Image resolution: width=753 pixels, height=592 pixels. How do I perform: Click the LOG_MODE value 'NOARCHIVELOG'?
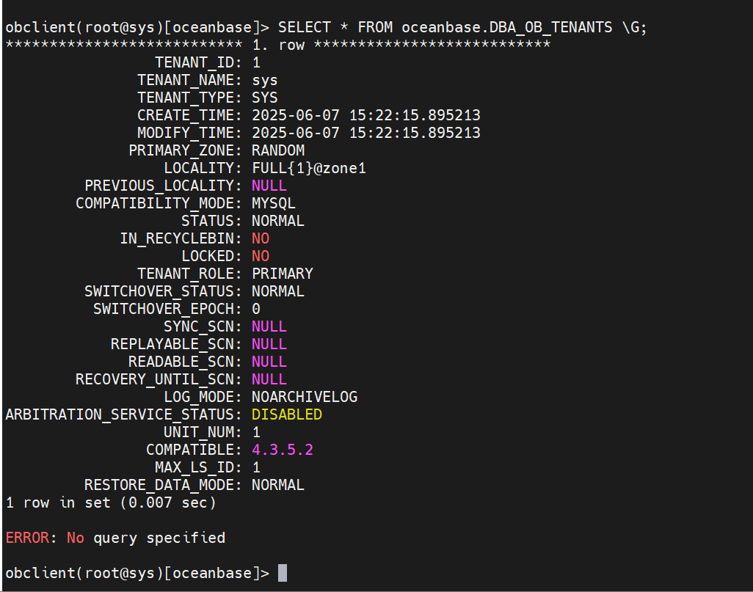[305, 397]
